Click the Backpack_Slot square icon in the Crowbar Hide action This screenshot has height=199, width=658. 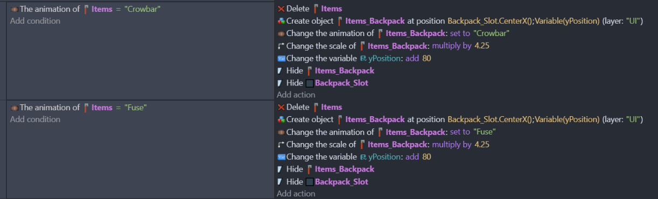click(x=310, y=83)
